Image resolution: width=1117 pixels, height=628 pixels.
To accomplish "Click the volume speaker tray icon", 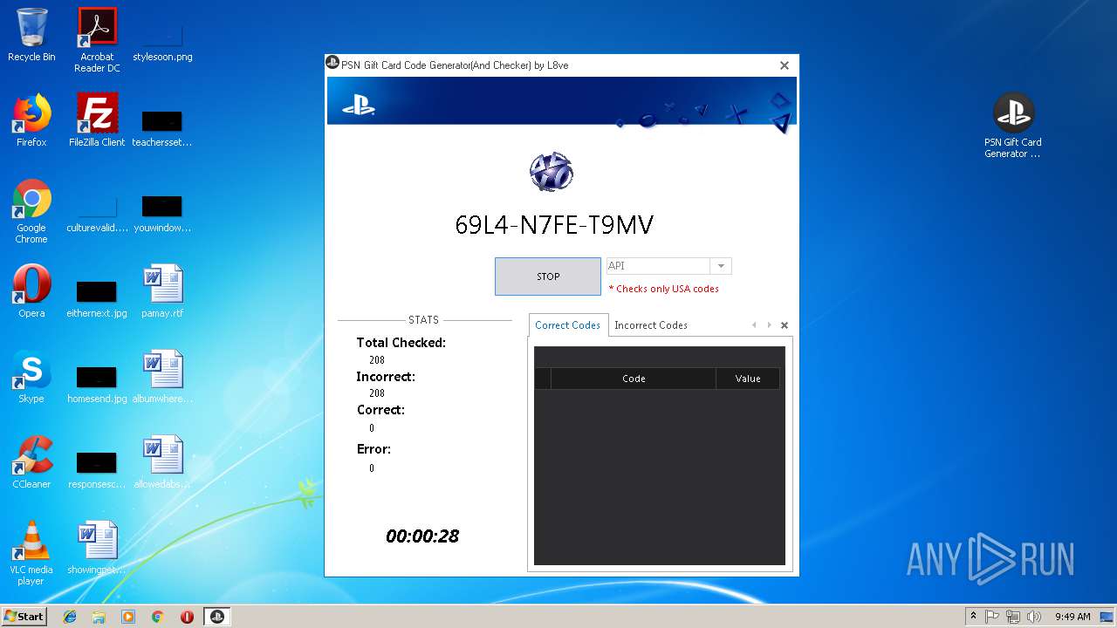I will (1034, 617).
